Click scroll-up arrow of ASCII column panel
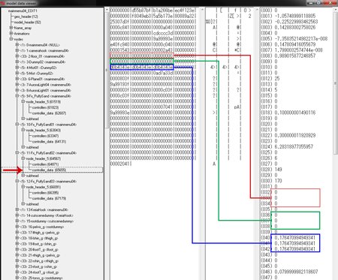 pyautogui.click(x=257, y=10)
